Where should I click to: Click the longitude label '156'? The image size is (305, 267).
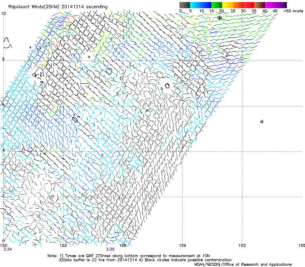tap(123, 246)
